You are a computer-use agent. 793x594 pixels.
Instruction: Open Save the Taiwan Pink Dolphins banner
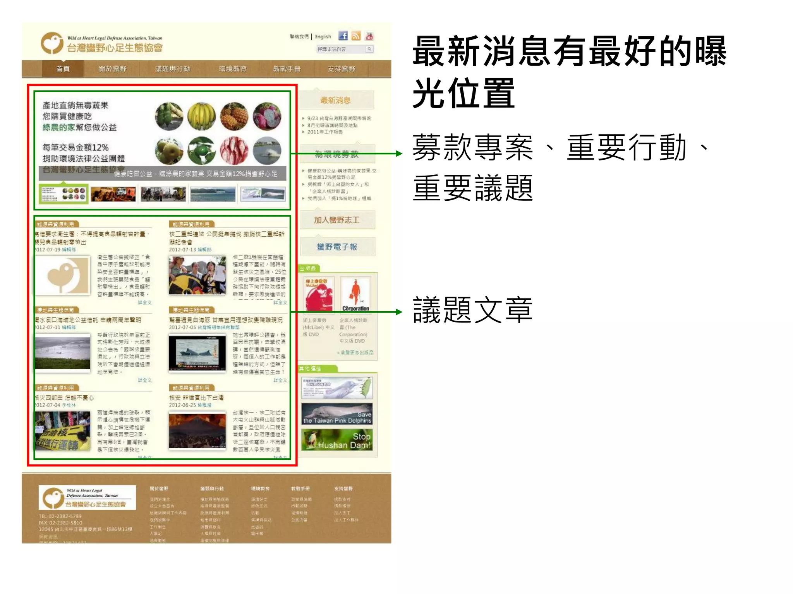click(x=337, y=414)
